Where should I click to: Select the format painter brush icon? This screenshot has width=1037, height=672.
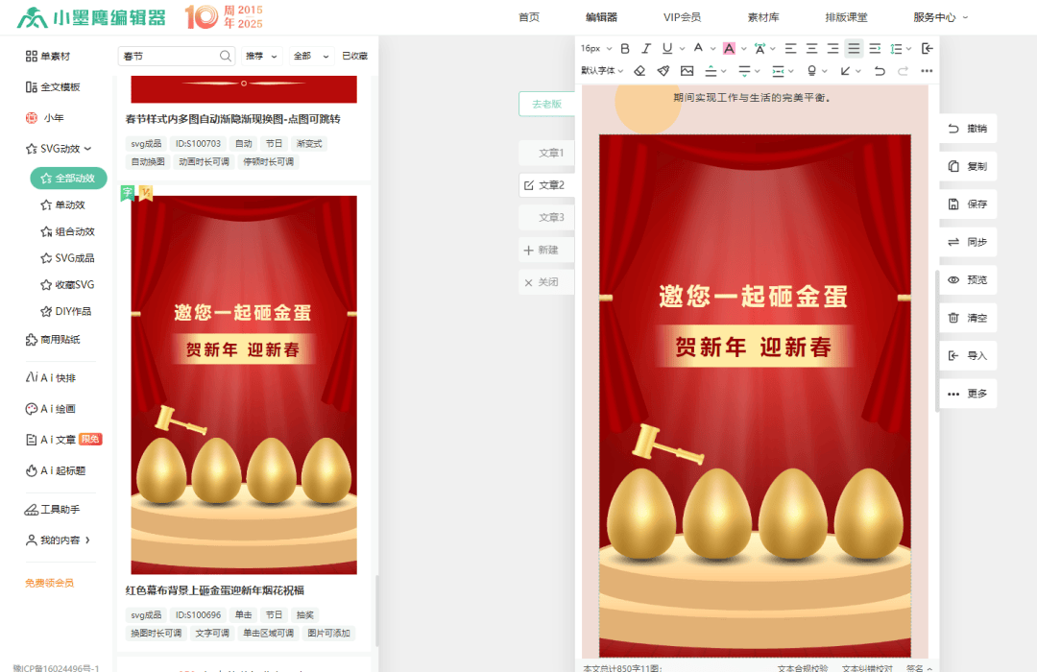[663, 71]
